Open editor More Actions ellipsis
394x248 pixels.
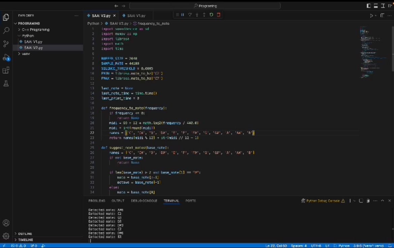390,15
